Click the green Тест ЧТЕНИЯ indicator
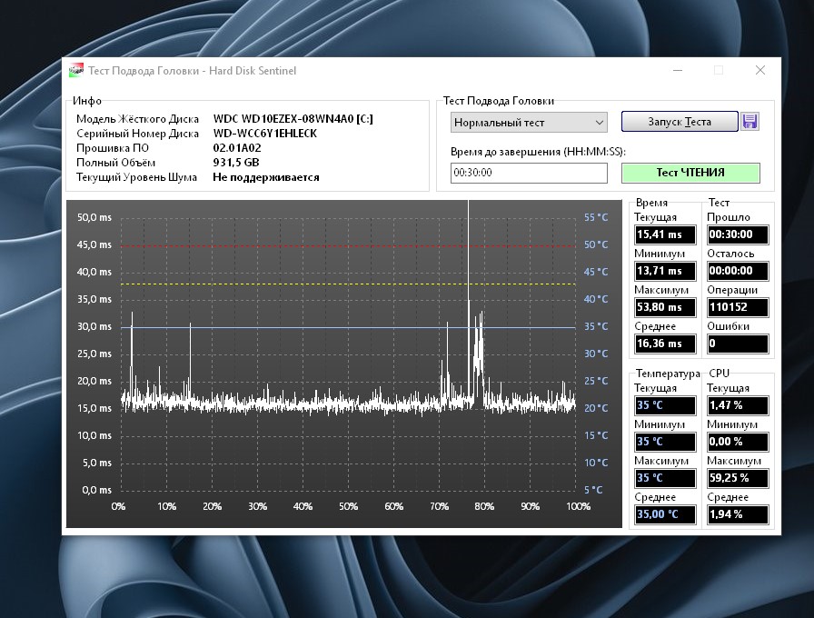Image resolution: width=814 pixels, height=618 pixels. (x=690, y=173)
